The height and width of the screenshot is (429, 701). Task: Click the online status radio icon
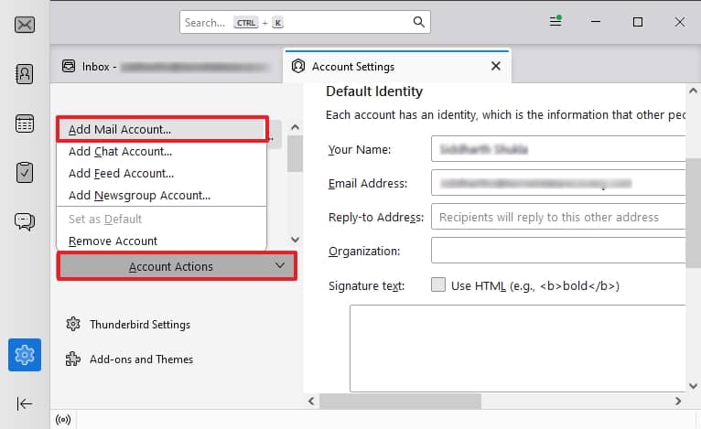click(63, 420)
